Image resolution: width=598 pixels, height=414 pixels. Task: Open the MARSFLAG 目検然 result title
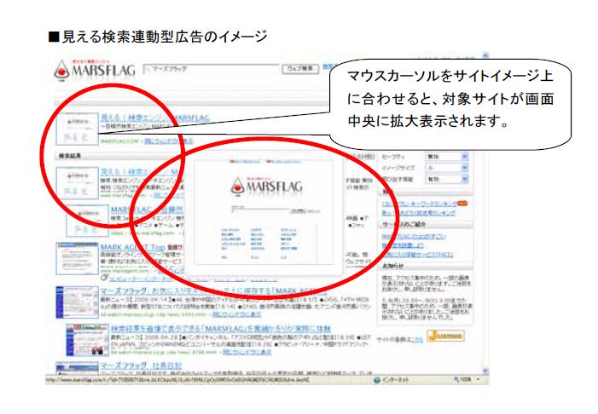[x=148, y=210]
